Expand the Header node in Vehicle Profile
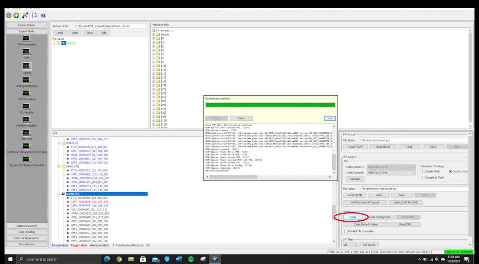 pos(154,34)
